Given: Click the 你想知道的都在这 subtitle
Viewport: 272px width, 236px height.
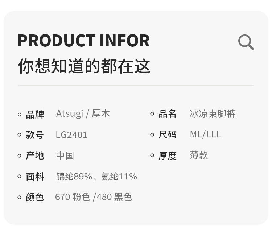Looking at the screenshot, I should (84, 66).
